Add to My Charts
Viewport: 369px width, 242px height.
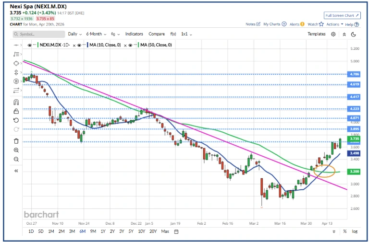coord(275,24)
